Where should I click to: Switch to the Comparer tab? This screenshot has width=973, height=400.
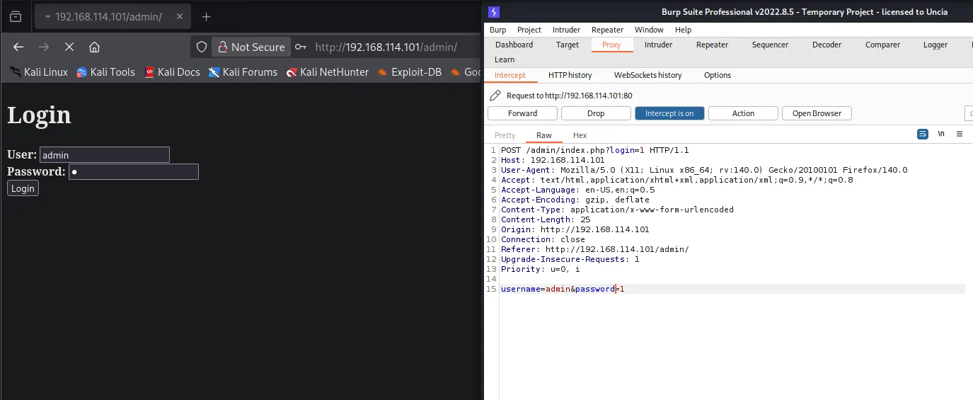(x=882, y=45)
